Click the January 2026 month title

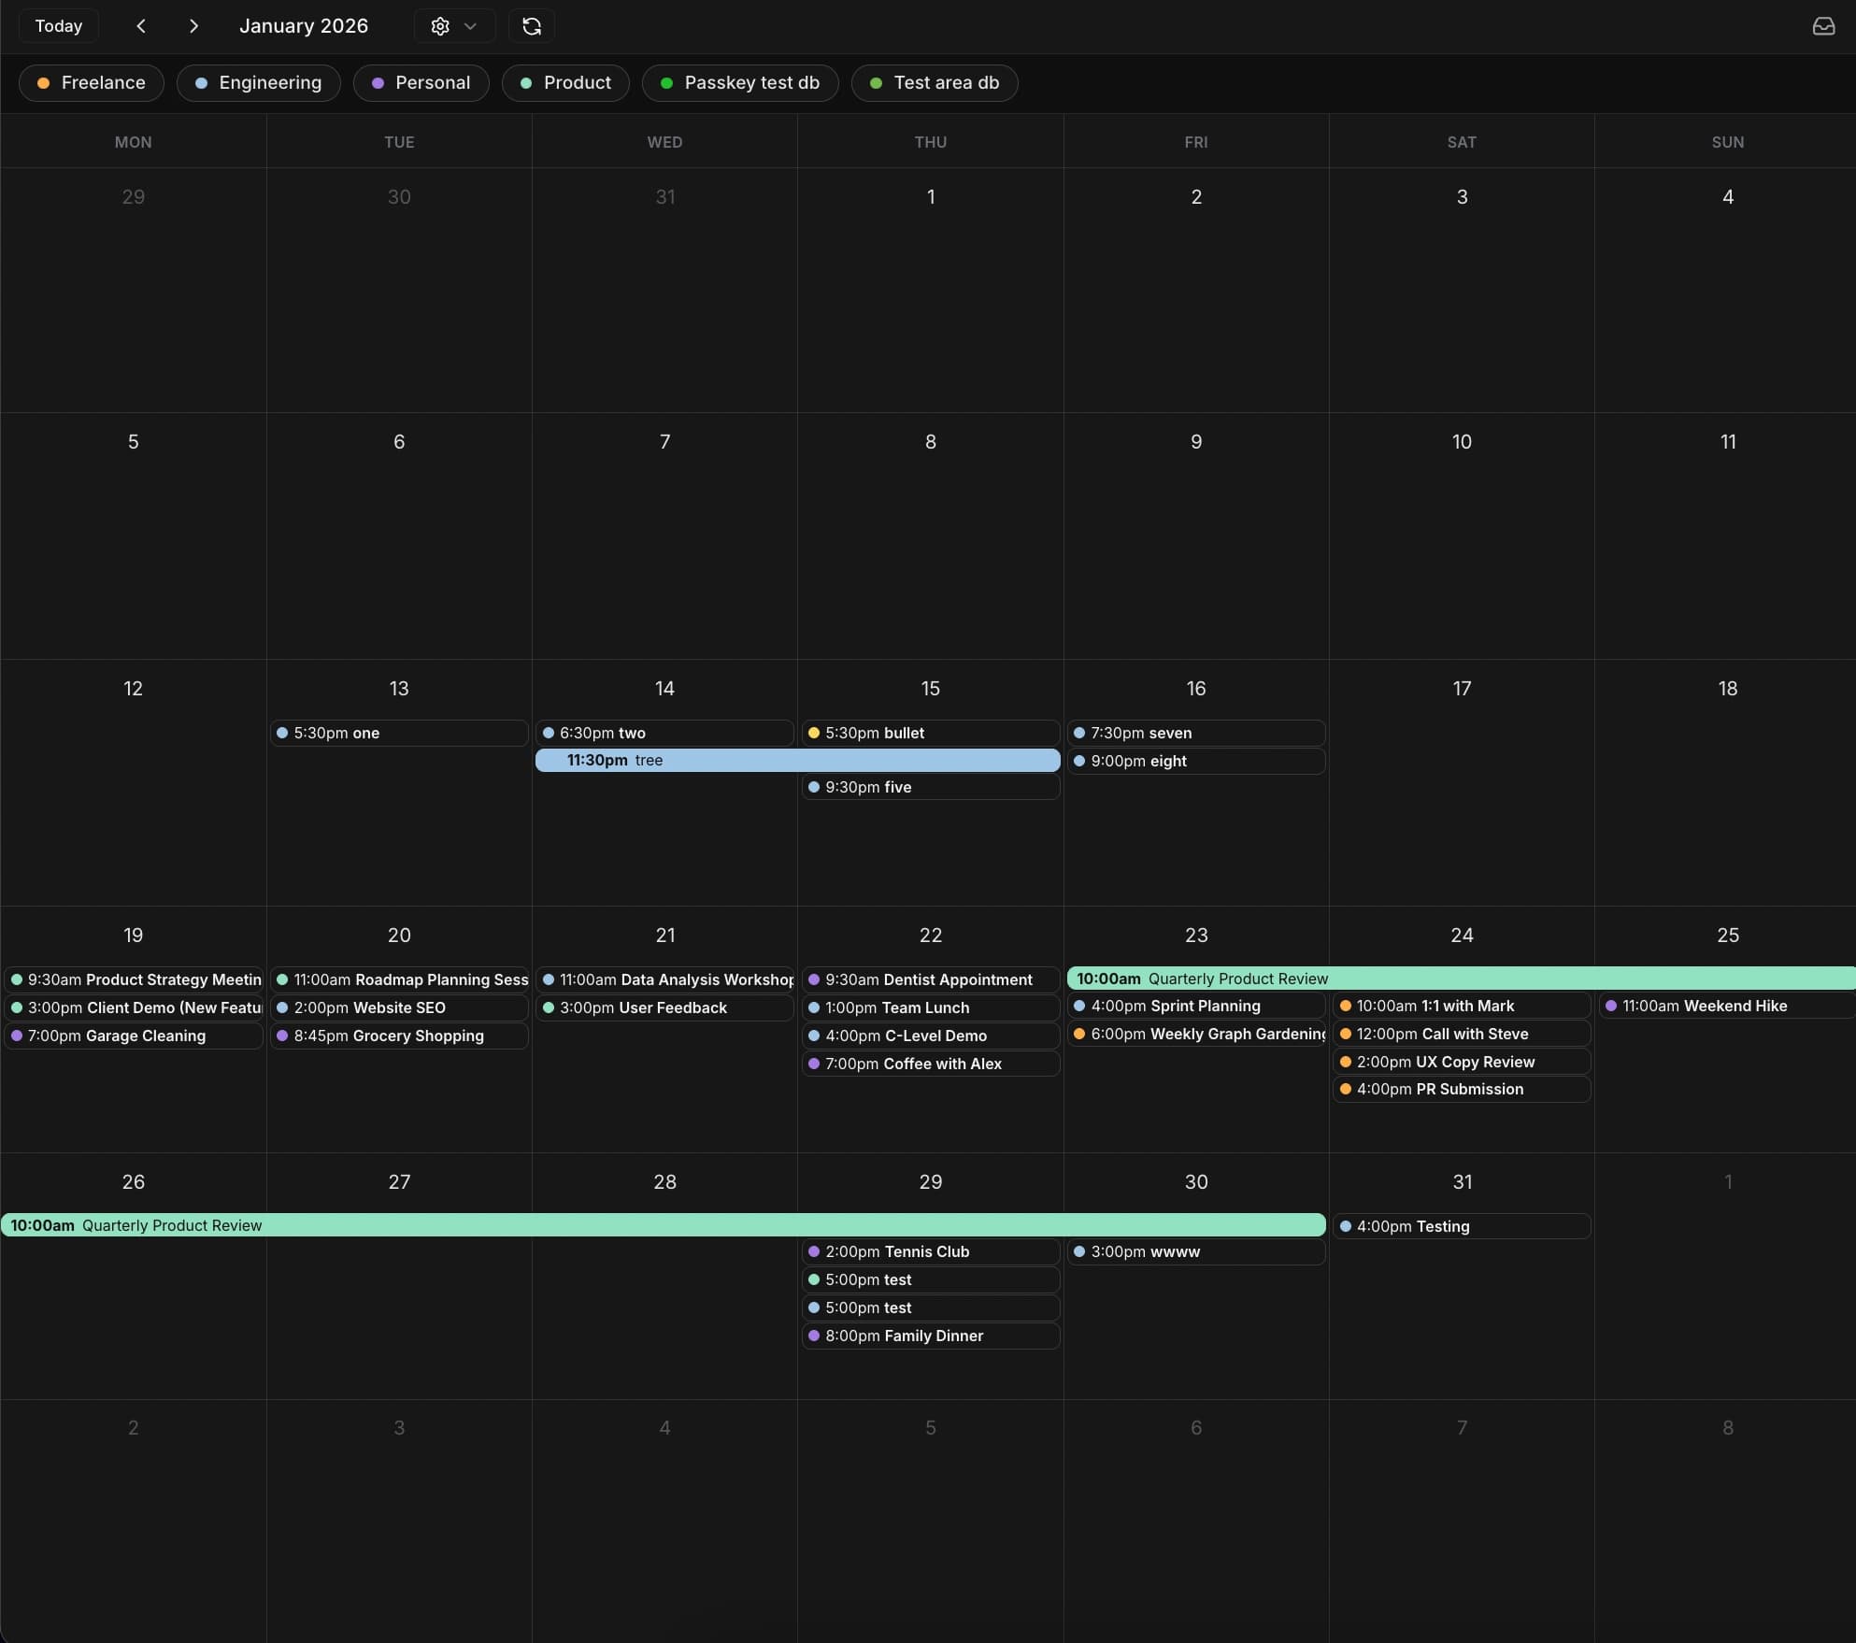(x=304, y=26)
